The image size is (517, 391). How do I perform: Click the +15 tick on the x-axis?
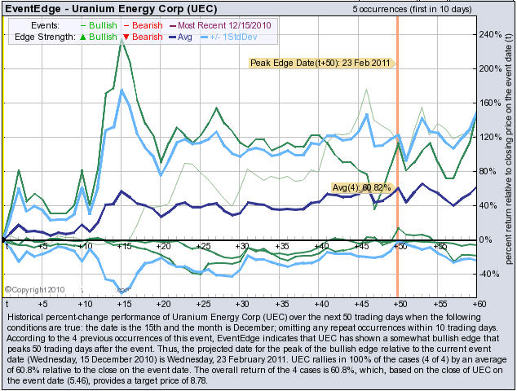tap(123, 245)
